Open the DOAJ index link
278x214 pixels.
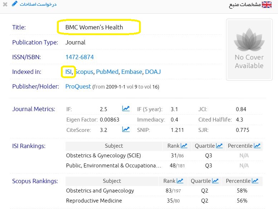[153, 72]
